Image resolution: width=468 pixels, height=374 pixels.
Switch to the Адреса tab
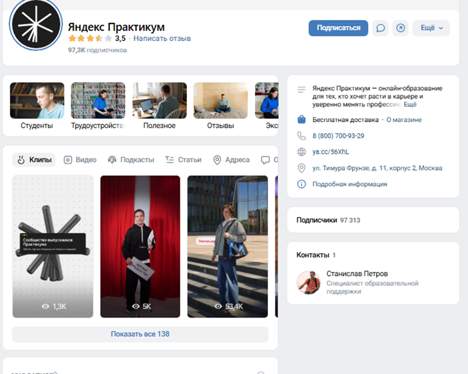(231, 160)
